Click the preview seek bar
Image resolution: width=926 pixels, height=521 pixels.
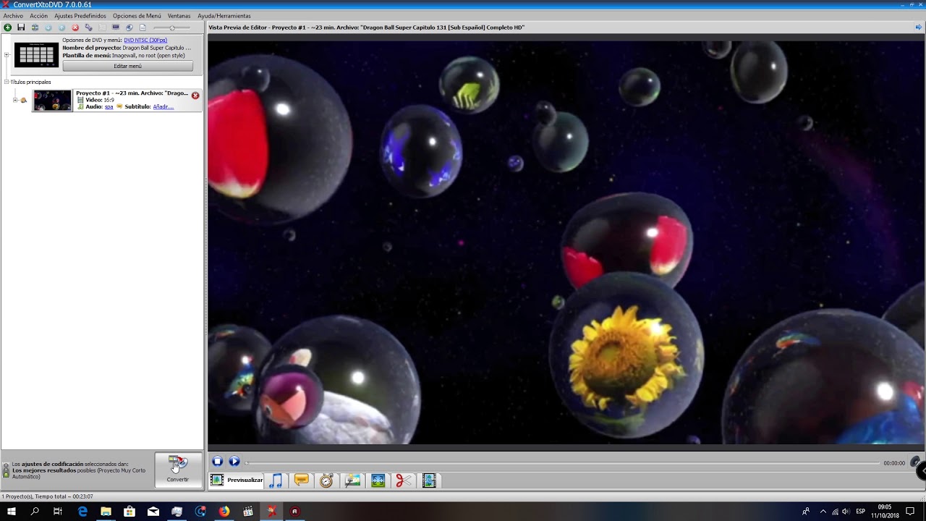click(x=563, y=463)
